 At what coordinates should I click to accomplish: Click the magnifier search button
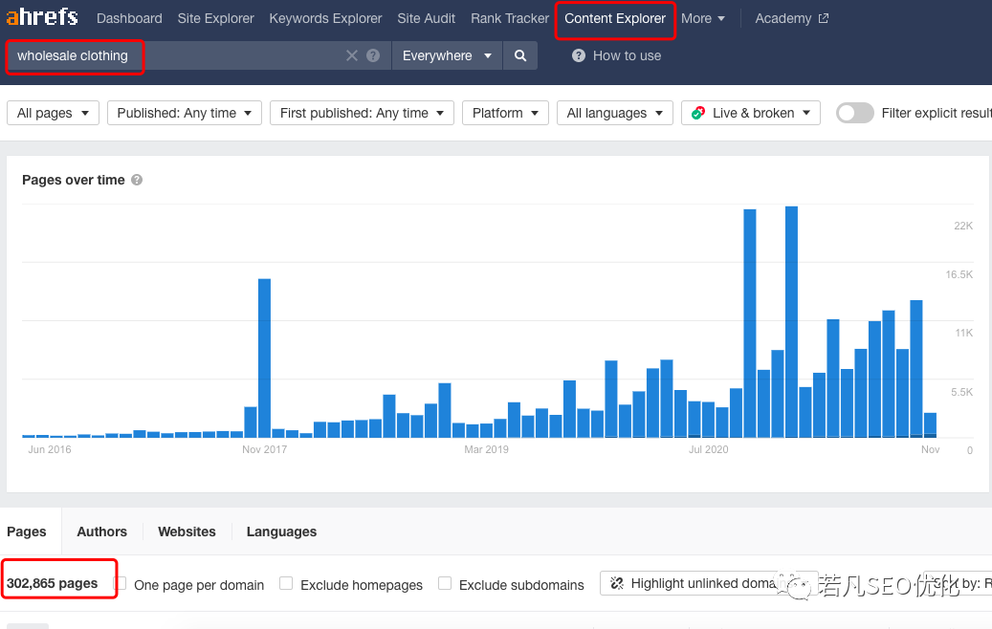pos(520,55)
